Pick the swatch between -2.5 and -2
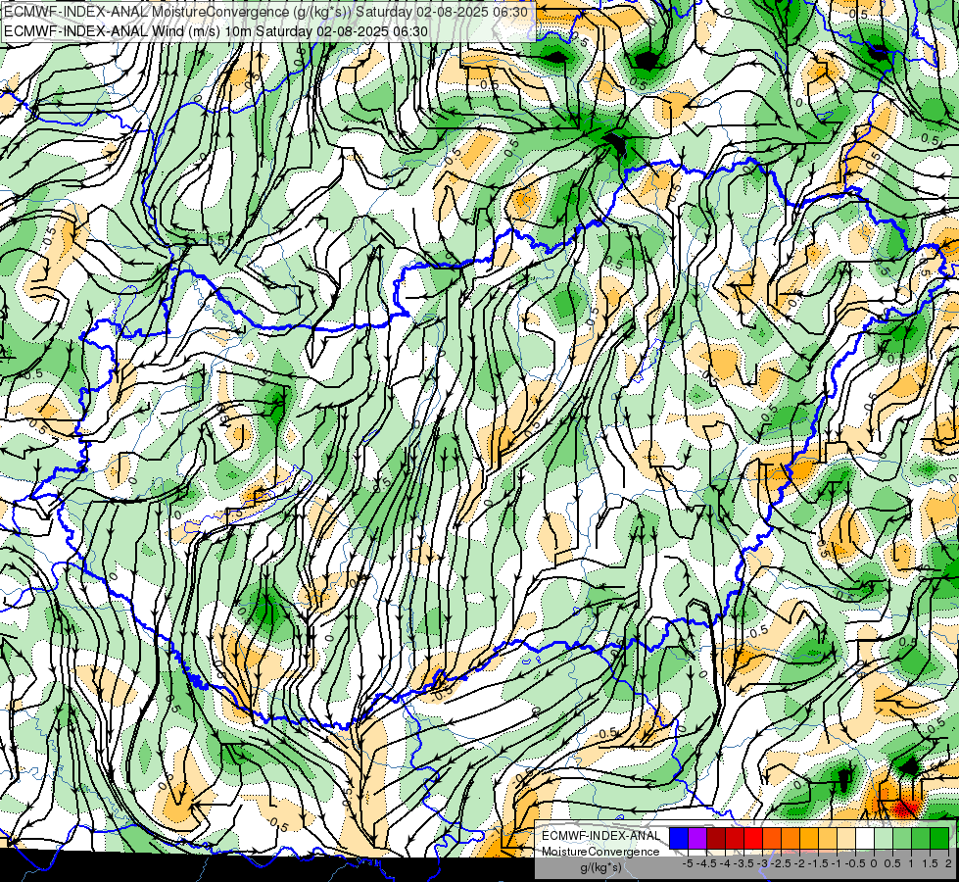959x882 pixels. [x=791, y=839]
